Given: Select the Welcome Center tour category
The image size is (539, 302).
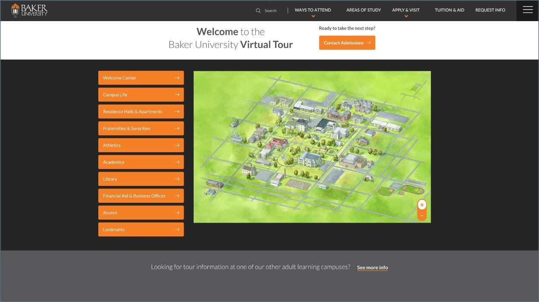Looking at the screenshot, I should click(x=141, y=78).
